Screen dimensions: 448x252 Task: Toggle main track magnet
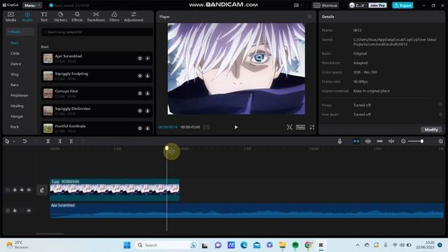point(356,141)
